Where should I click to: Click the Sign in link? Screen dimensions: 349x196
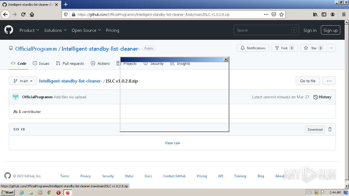coord(310,30)
